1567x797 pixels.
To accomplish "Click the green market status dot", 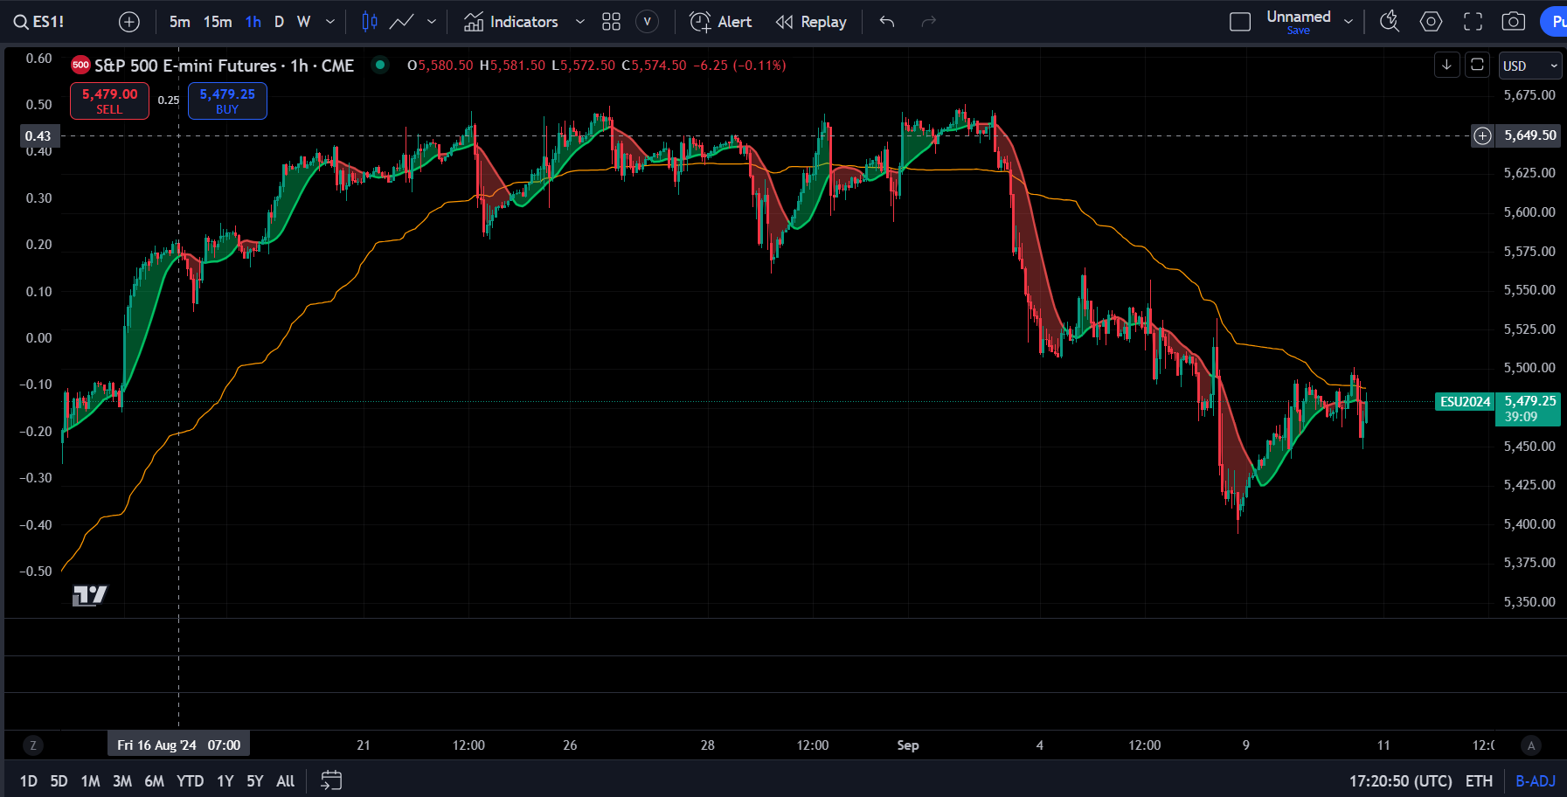I will tap(380, 65).
